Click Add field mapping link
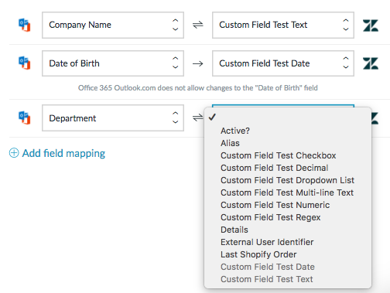The image size is (390, 293). (63, 153)
